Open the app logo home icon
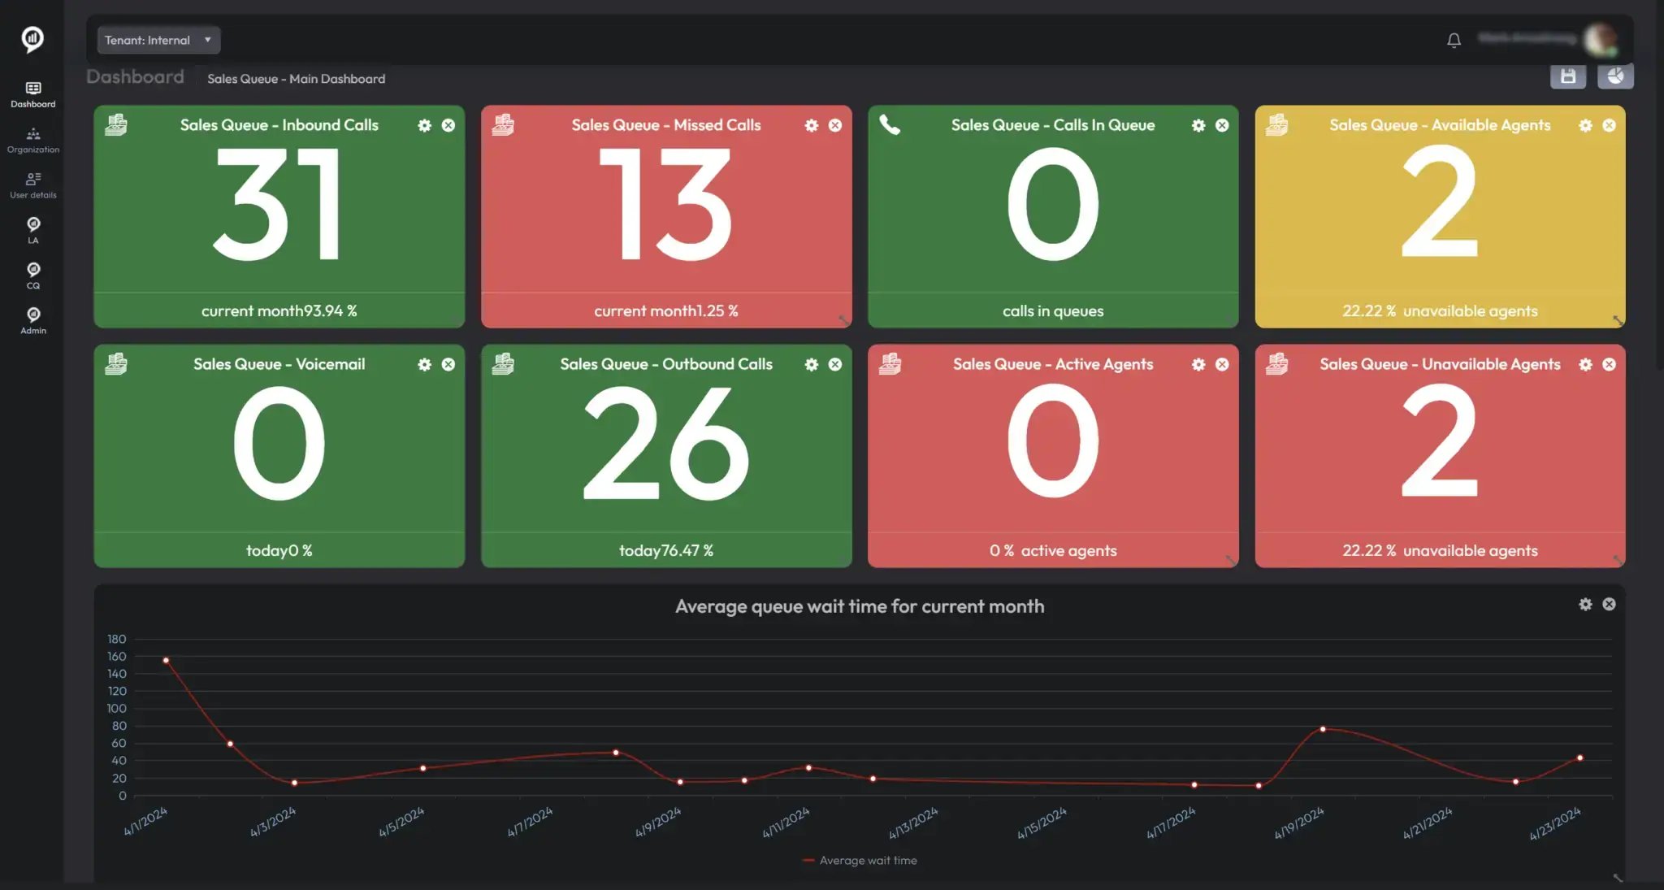This screenshot has height=890, width=1664. point(32,38)
